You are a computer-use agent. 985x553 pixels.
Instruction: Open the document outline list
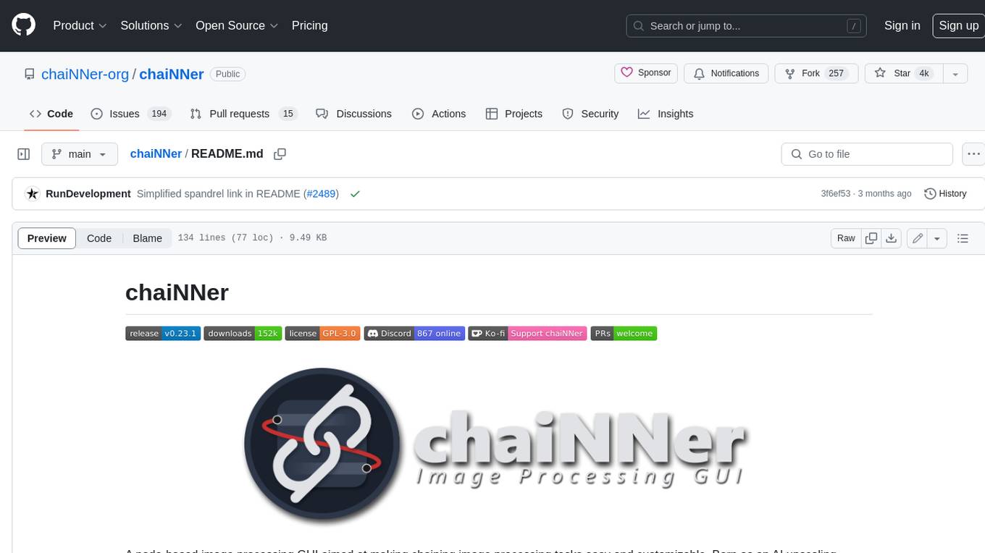(x=963, y=238)
